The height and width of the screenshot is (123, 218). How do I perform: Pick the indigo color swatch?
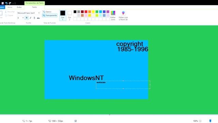[104, 12]
